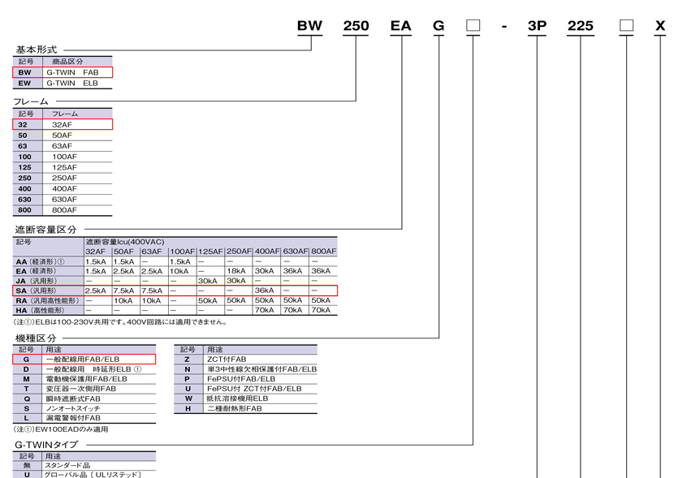This screenshot has height=478, width=674.
Task: Click the '50kA' cell under 125AF in RA row
Action: pyautogui.click(x=208, y=300)
